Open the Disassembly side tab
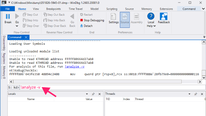 click(x=4, y=43)
